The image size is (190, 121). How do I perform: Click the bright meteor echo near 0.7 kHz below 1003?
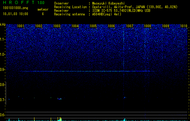click(60, 99)
